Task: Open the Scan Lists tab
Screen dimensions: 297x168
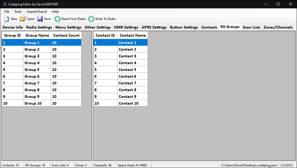Action: coord(251,27)
